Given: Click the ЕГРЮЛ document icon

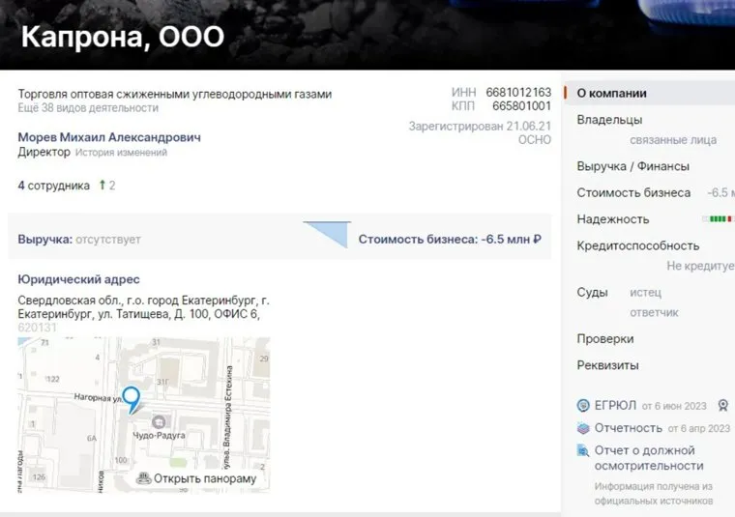Looking at the screenshot, I should pyautogui.click(x=583, y=406).
